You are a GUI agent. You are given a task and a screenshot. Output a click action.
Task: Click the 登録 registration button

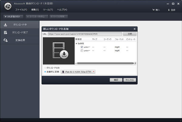172,10
